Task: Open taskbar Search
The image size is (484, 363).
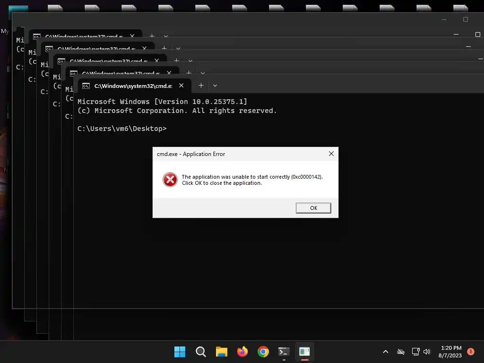Action: 200,352
